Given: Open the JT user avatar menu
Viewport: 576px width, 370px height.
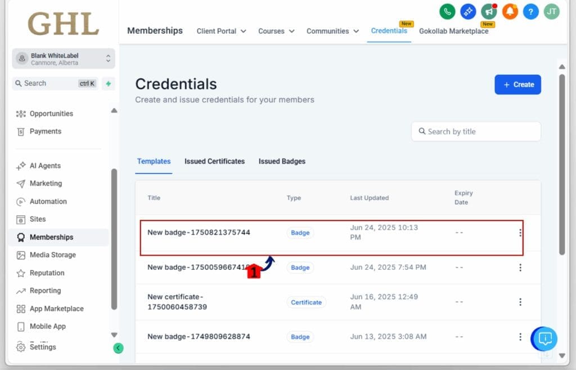Looking at the screenshot, I should (551, 11).
